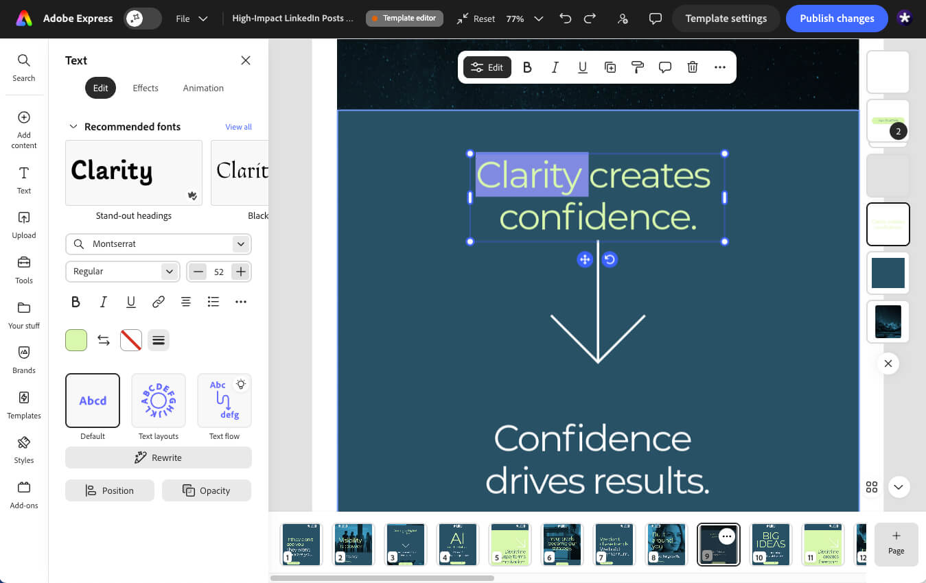Toggle the switch next to Adobe Express logo
926x583 pixels.
[142, 19]
